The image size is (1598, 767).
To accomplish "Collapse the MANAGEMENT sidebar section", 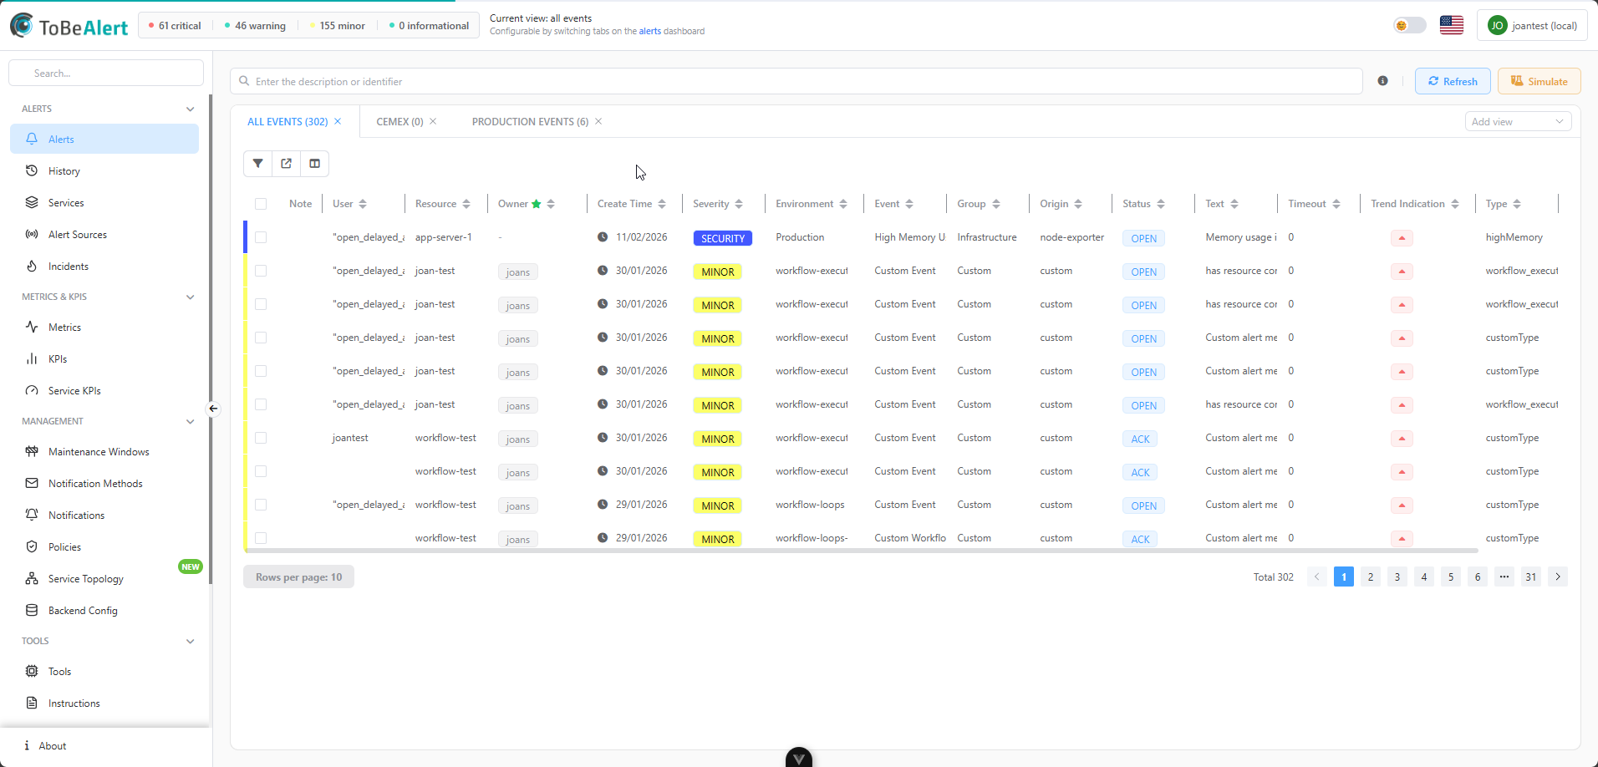I will 190,422.
